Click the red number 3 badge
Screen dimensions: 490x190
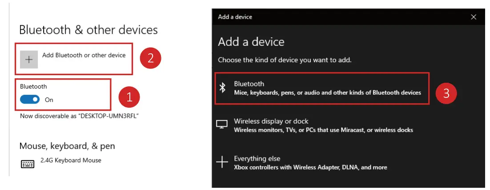[446, 93]
